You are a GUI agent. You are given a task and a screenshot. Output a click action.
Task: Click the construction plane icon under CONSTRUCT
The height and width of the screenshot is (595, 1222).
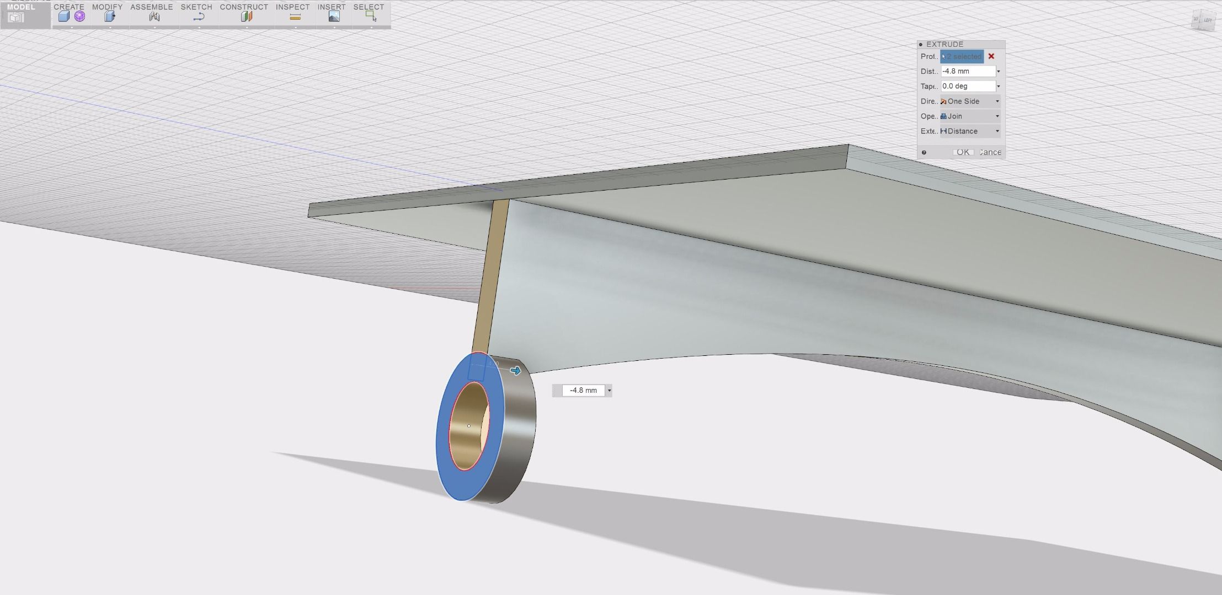pyautogui.click(x=246, y=17)
